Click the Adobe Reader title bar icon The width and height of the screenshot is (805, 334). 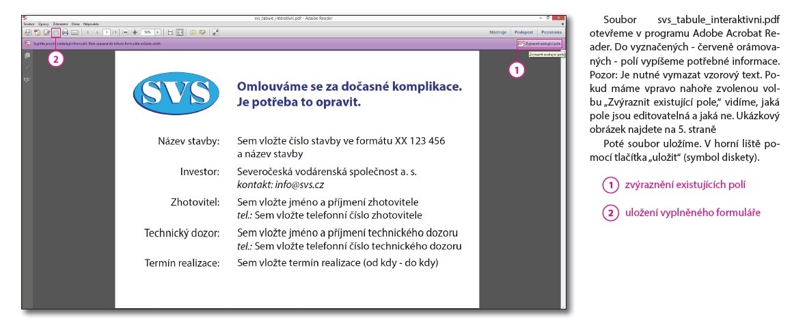click(24, 18)
